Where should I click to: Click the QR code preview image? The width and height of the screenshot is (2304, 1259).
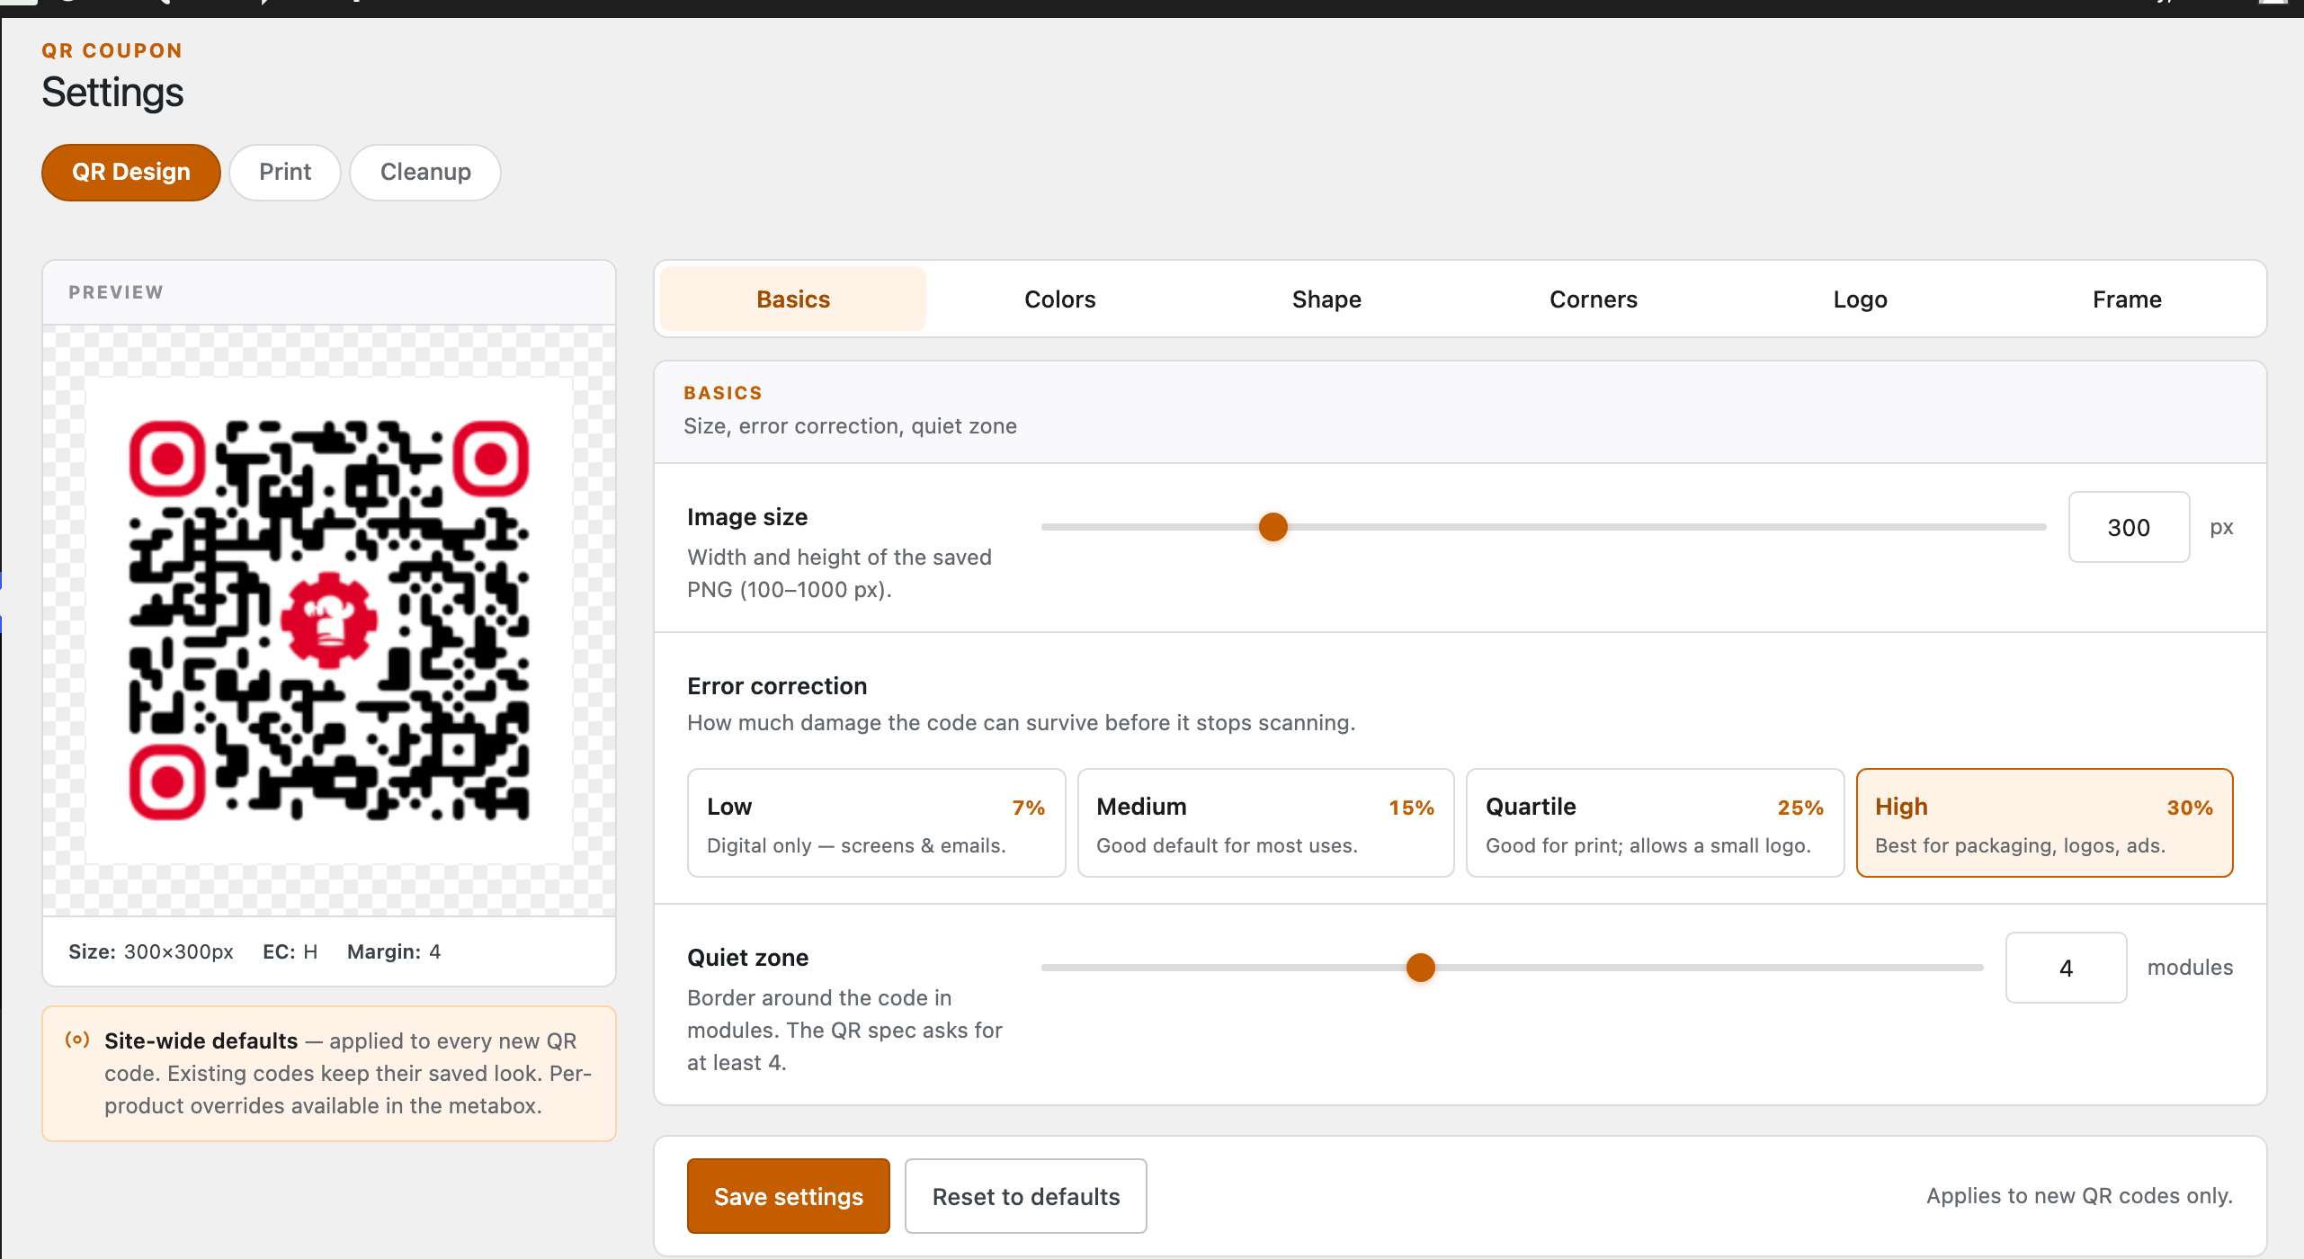coord(329,621)
